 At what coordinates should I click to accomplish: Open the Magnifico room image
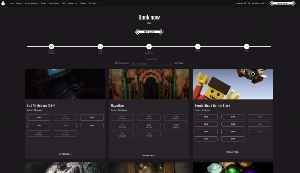point(149,84)
